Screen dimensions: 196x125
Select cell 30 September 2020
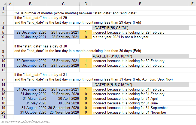coord(63,108)
